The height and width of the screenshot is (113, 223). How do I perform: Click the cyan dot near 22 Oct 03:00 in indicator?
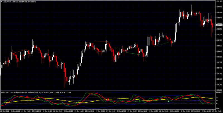tap(31, 100)
